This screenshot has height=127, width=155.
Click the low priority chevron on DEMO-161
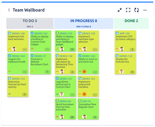(57, 94)
